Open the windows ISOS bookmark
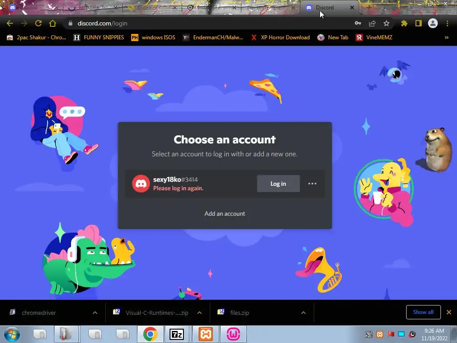Screen dimensions: 457x343 point(154,38)
